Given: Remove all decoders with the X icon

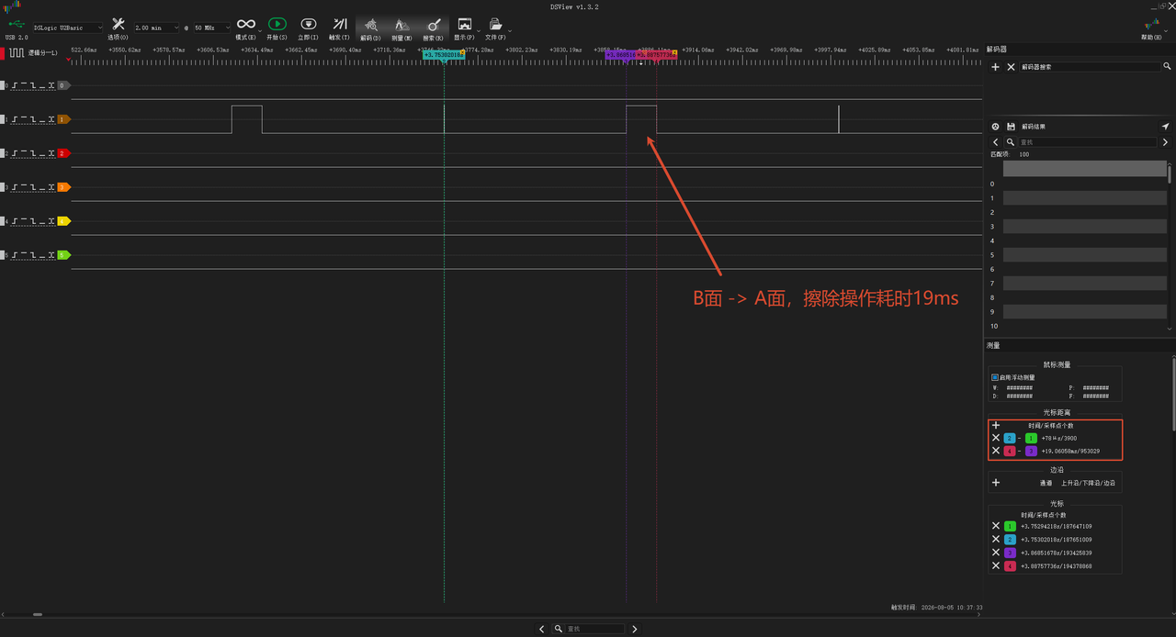Looking at the screenshot, I should tap(1011, 67).
